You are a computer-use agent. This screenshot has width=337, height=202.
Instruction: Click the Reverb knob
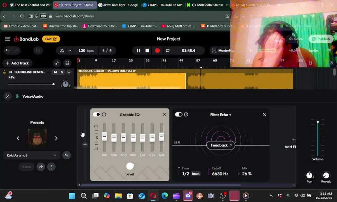point(326,175)
